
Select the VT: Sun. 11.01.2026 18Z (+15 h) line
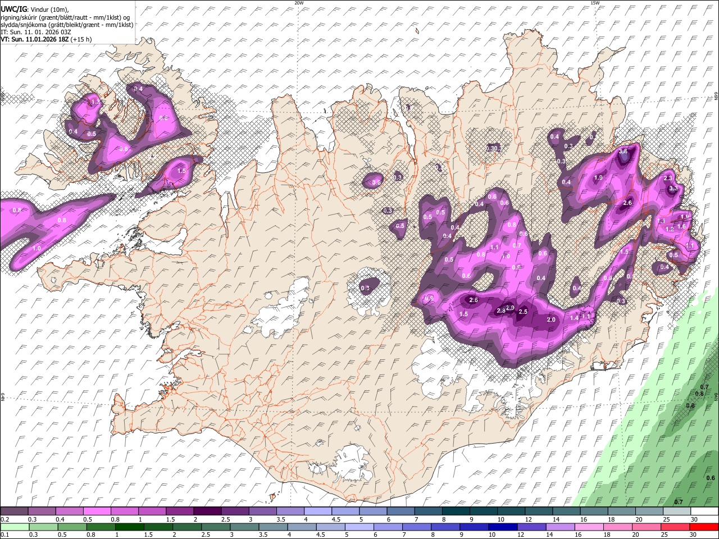coord(46,39)
